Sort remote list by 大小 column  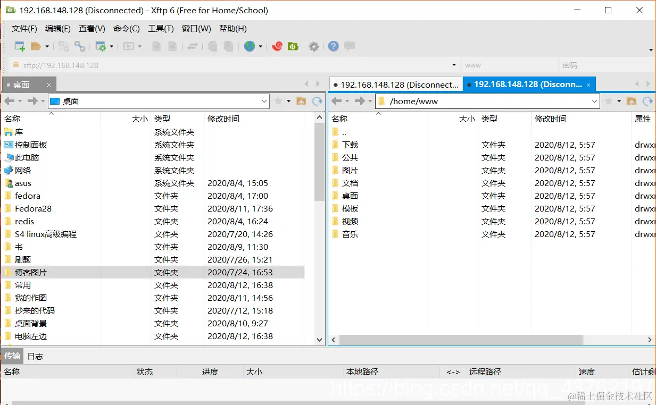(453, 119)
